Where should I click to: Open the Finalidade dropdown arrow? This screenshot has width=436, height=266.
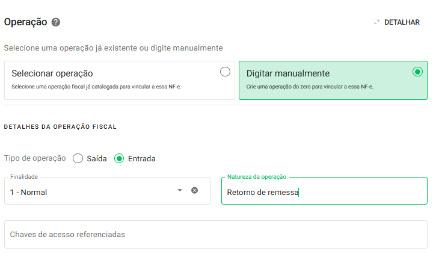pos(179,190)
